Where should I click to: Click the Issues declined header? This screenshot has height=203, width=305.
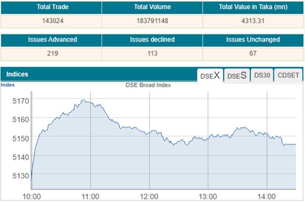click(152, 40)
